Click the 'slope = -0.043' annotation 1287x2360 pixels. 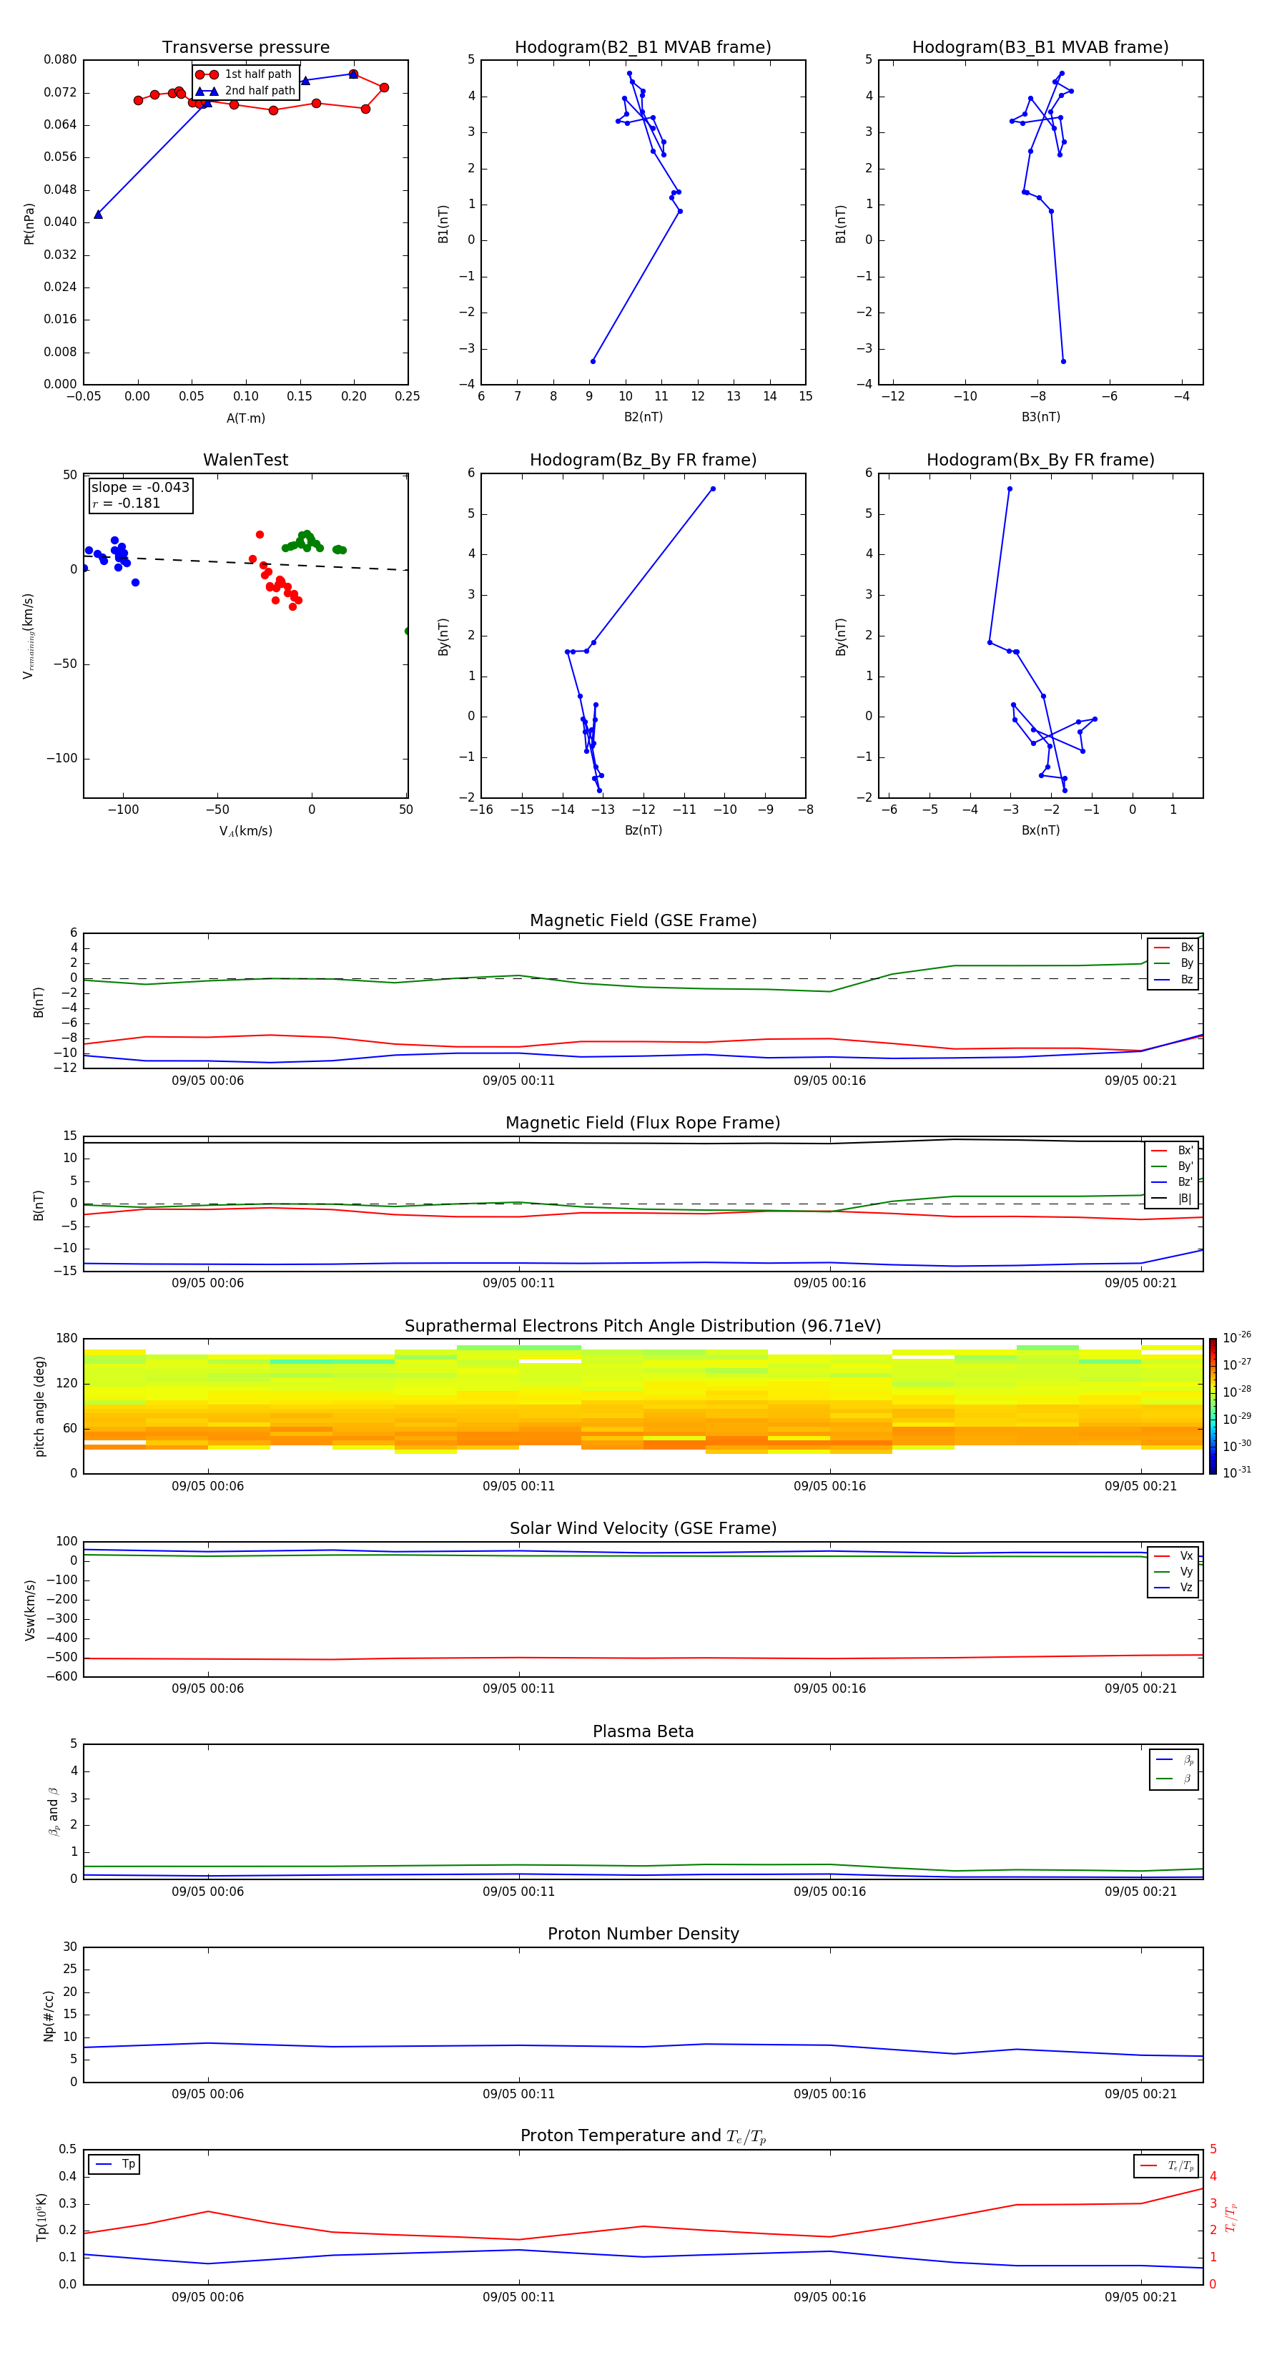coord(140,488)
